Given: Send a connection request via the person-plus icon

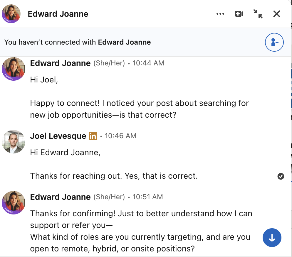Looking at the screenshot, I should click(274, 42).
